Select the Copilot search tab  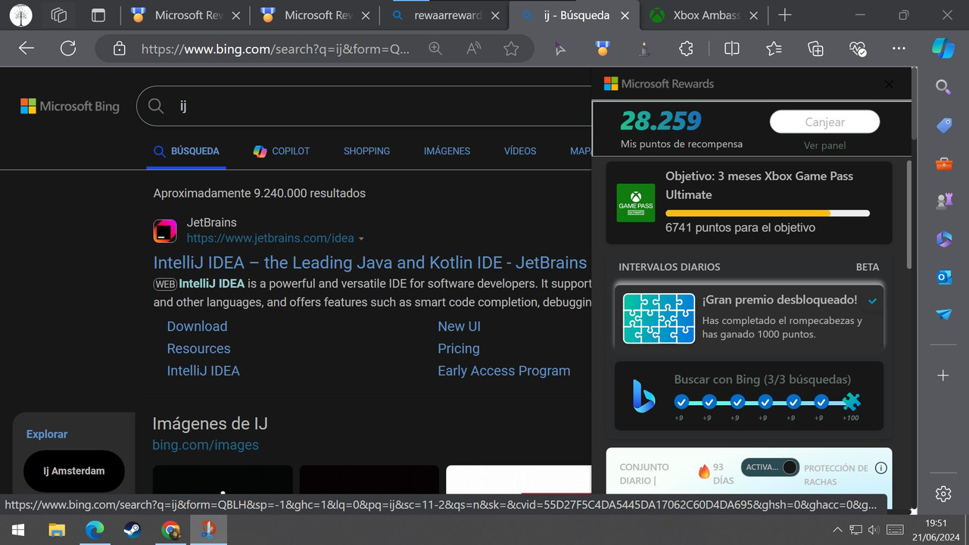pyautogui.click(x=282, y=151)
